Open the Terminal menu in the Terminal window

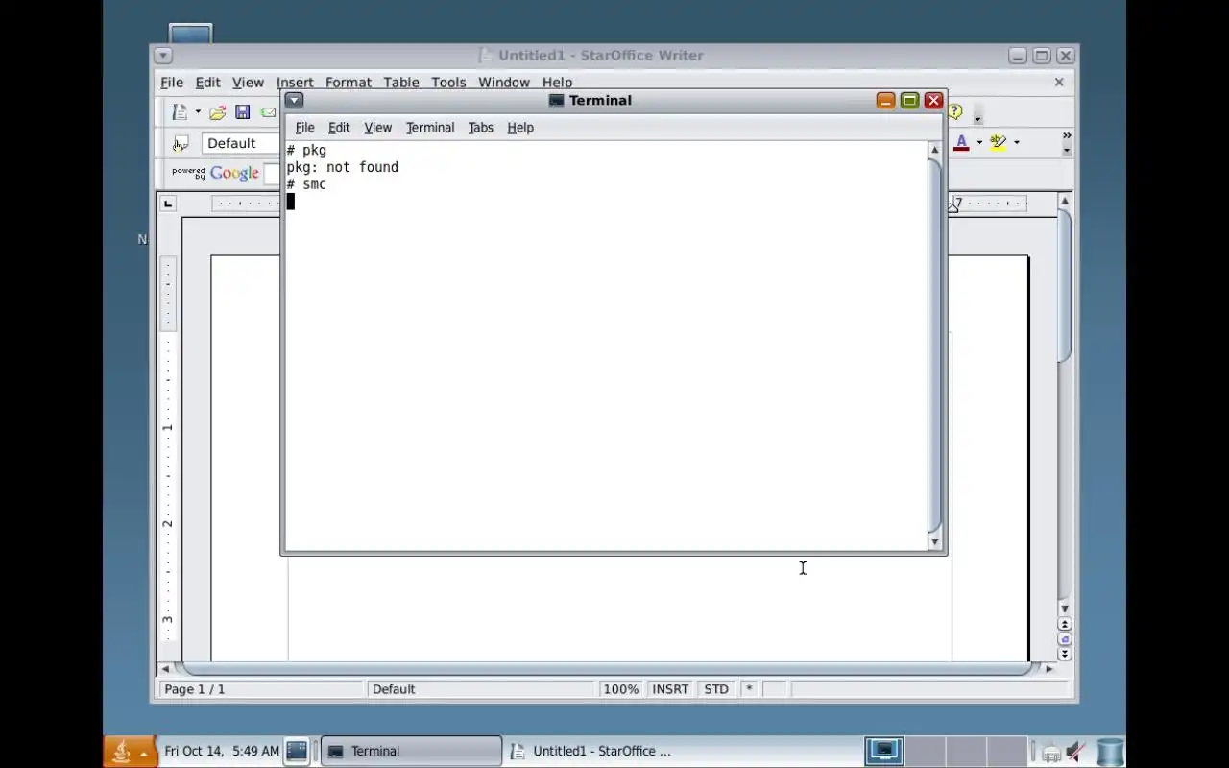click(429, 128)
